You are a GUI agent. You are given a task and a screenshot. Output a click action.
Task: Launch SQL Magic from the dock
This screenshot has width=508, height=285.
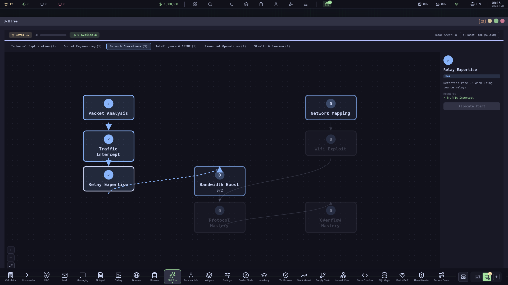tap(384, 277)
